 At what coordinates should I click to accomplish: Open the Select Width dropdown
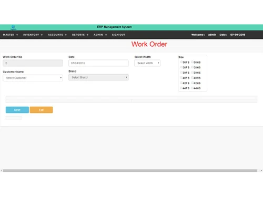(147, 63)
